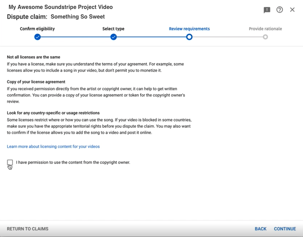
Task: Click the Something So Sweet claim title
Action: [x=78, y=17]
